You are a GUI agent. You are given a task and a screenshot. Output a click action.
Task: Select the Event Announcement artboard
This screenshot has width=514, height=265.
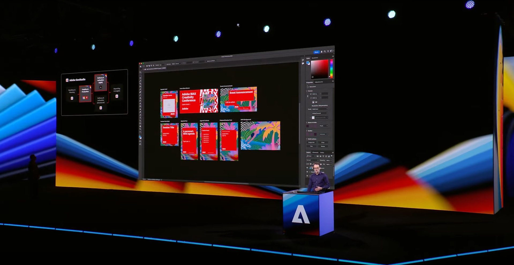pos(239,99)
